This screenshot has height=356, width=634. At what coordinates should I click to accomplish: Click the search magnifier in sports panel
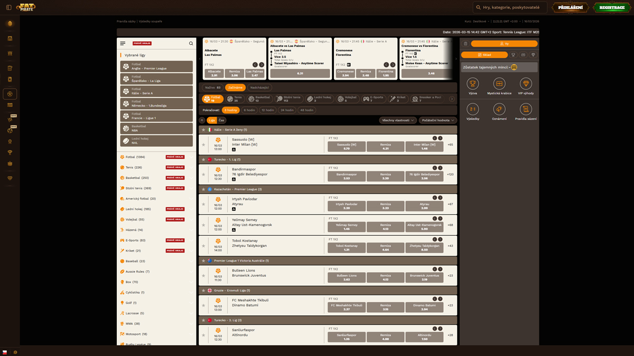[191, 44]
